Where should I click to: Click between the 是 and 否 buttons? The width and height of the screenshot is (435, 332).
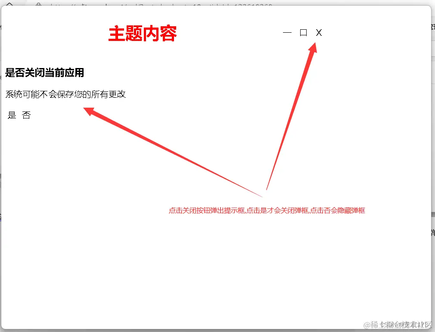(x=19, y=115)
